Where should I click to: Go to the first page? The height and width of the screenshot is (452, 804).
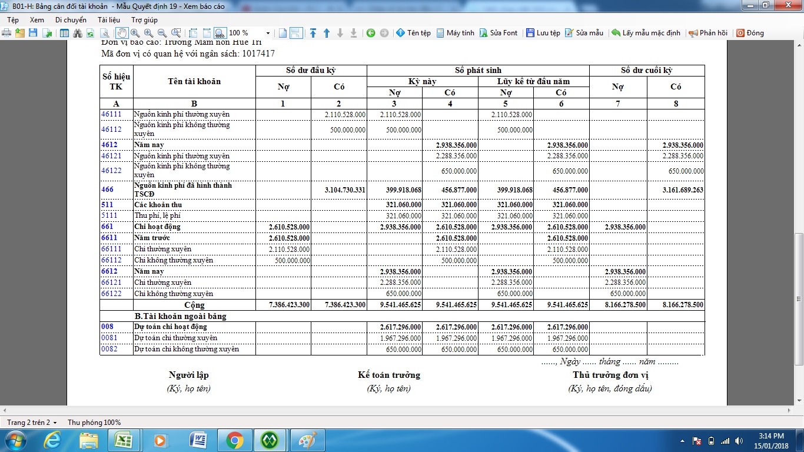[313, 33]
